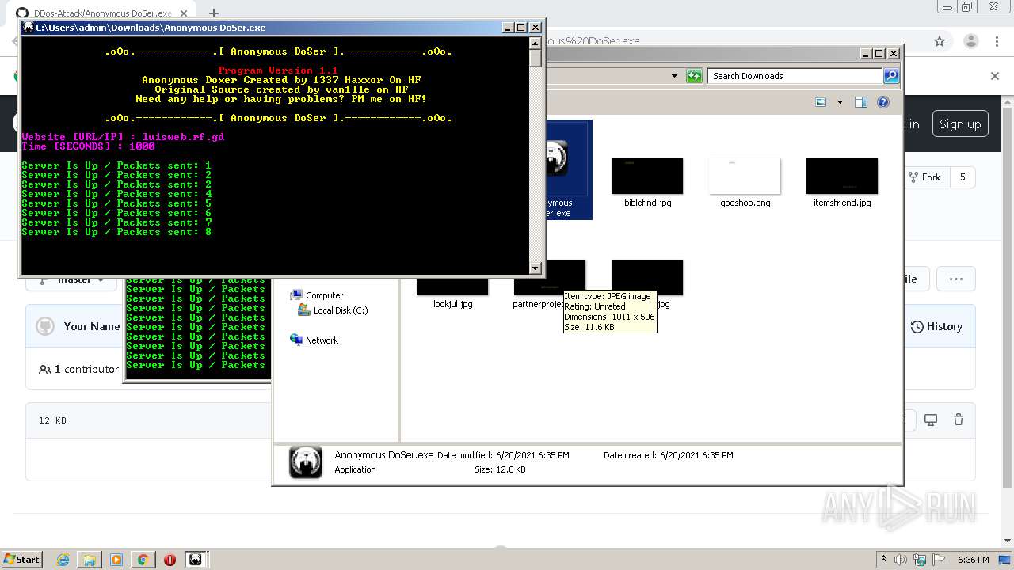1014x570 pixels.
Task: Click Local Disk (C:) tree item
Action: click(341, 310)
